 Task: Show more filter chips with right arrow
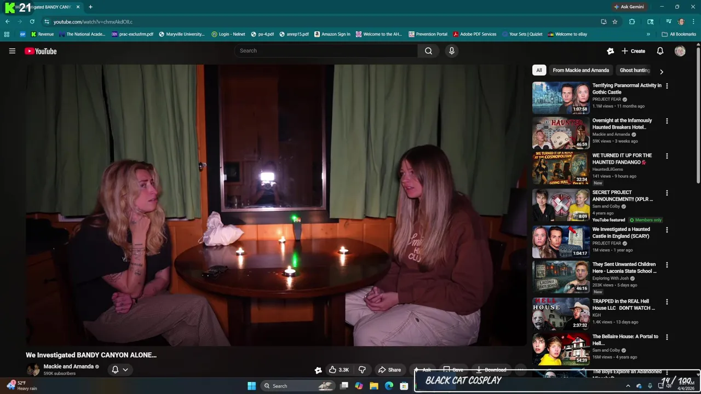(x=661, y=71)
